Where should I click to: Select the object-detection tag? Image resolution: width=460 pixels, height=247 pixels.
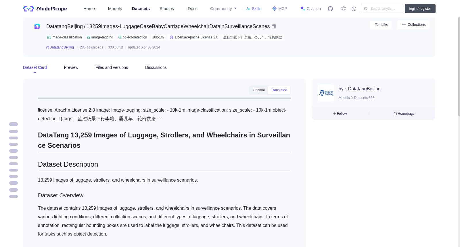click(x=133, y=37)
